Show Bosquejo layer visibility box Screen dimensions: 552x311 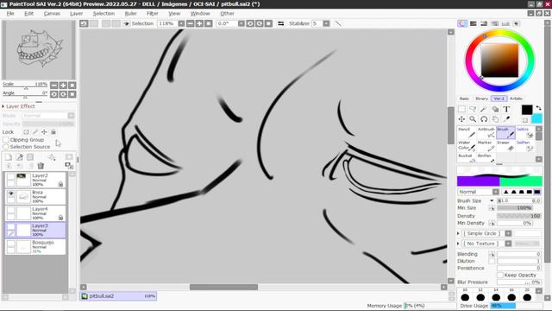11,244
